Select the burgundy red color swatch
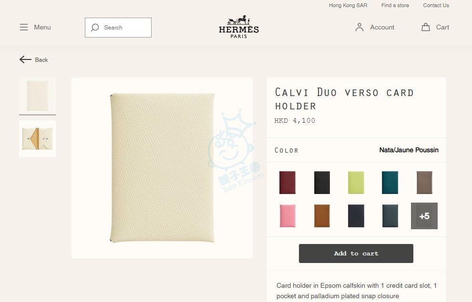 point(287,183)
